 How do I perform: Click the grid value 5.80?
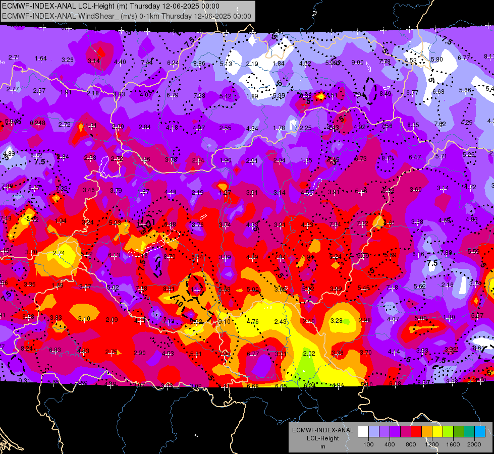pos(437,59)
